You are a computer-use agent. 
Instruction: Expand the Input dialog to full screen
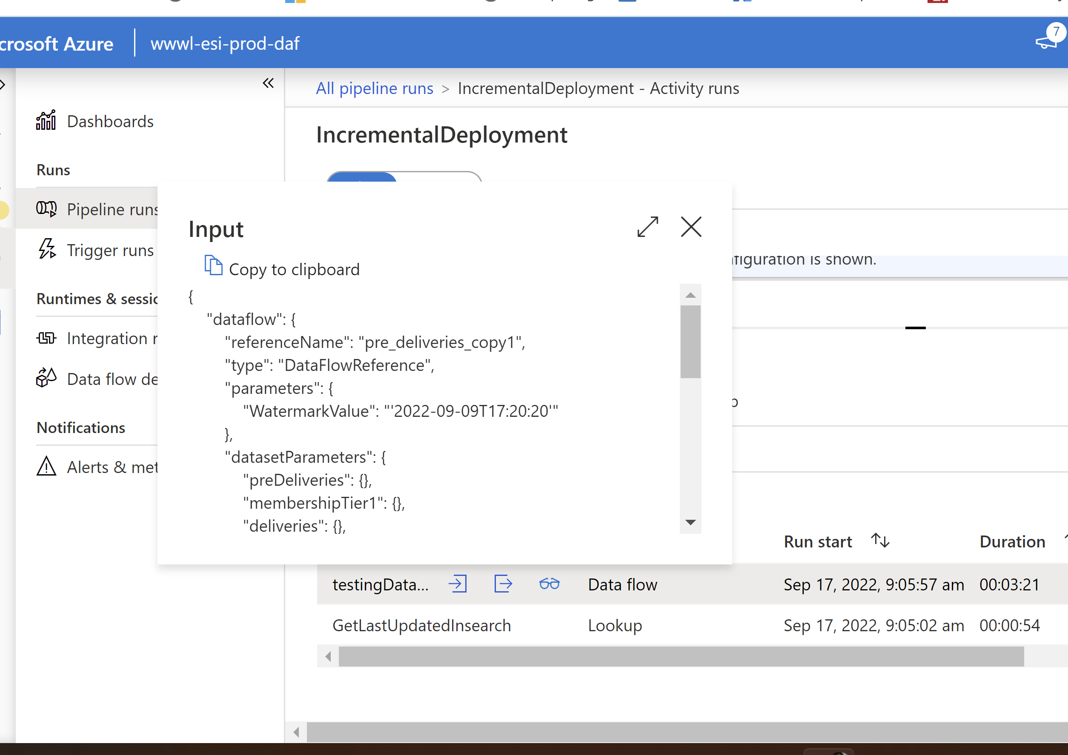647,227
